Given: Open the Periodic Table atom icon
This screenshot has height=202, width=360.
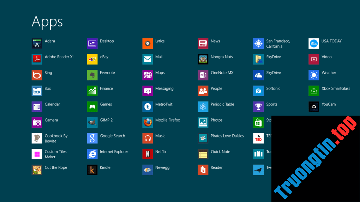Looking at the screenshot, I should click(x=203, y=106).
